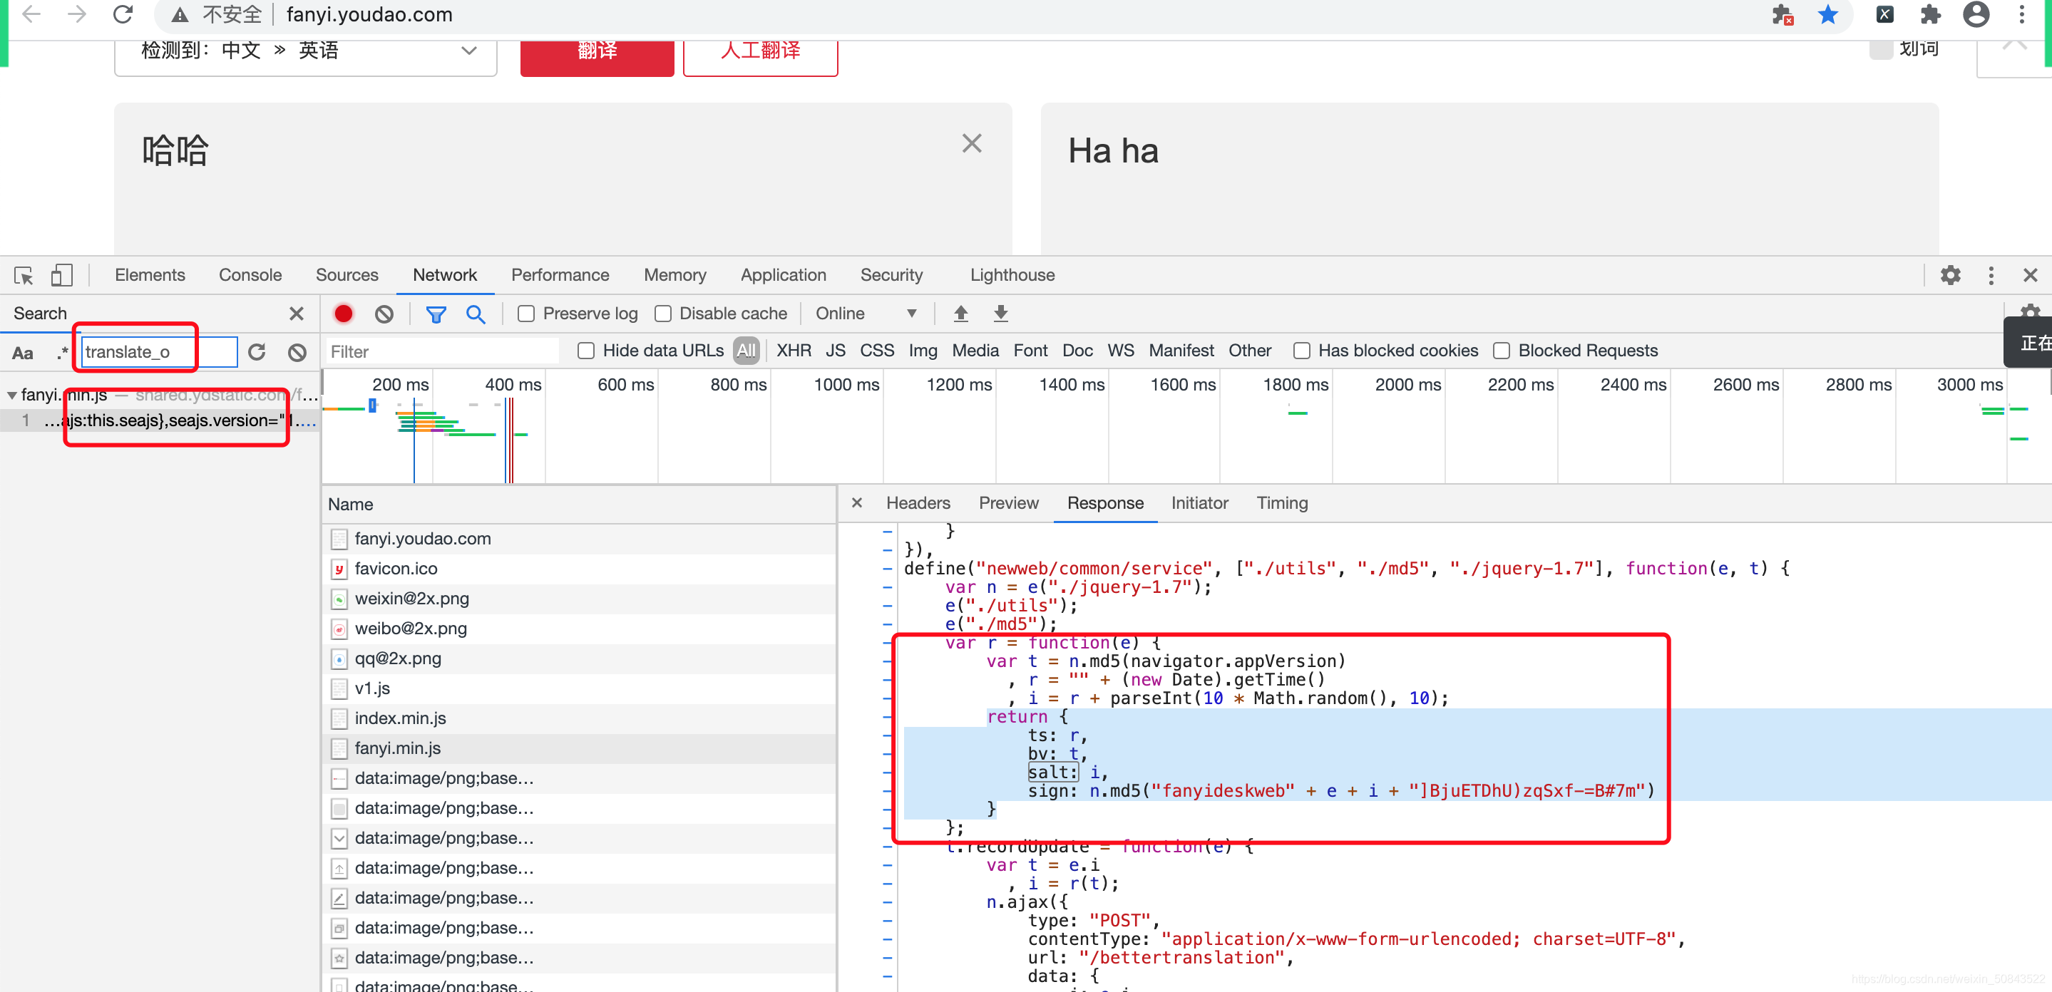Open the Headers tab of the request
This screenshot has height=992, width=2052.
point(918,503)
